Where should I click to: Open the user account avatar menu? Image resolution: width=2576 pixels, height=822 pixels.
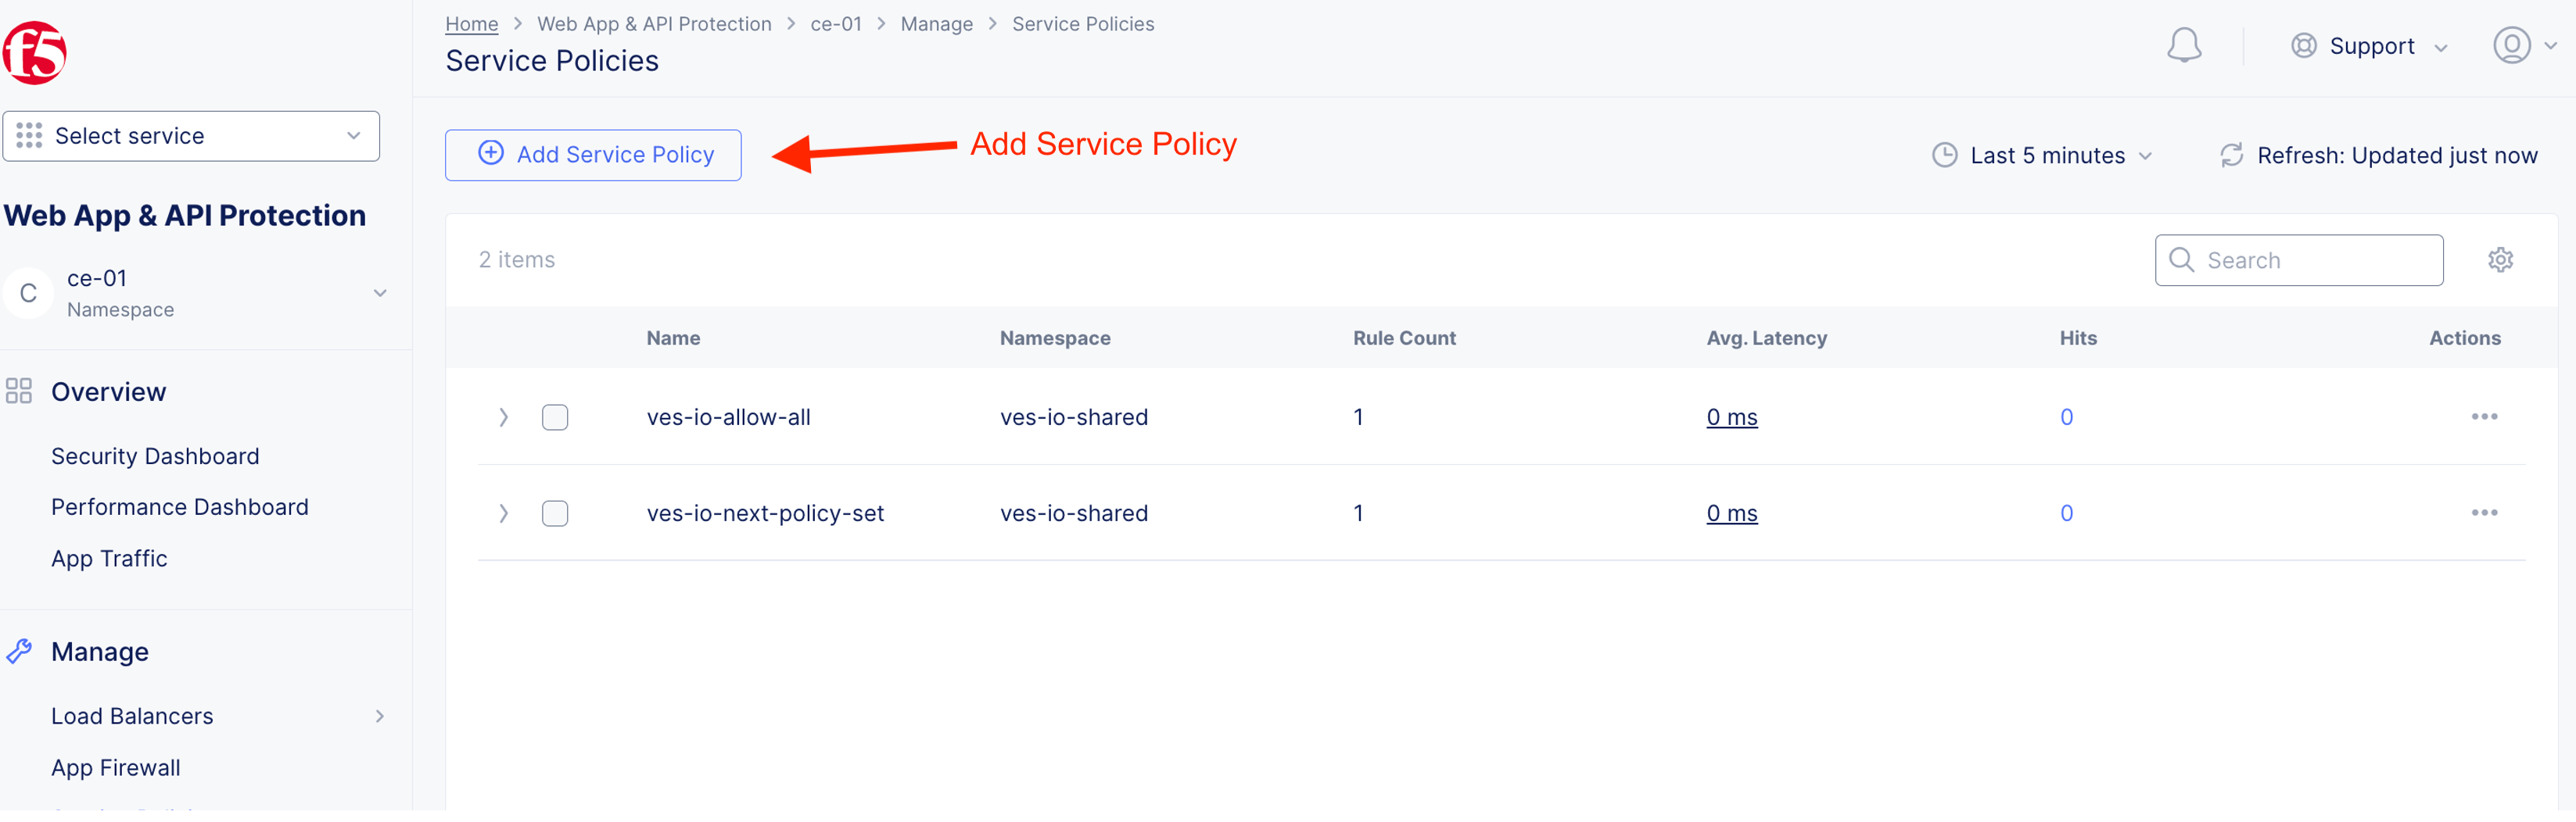[2510, 46]
